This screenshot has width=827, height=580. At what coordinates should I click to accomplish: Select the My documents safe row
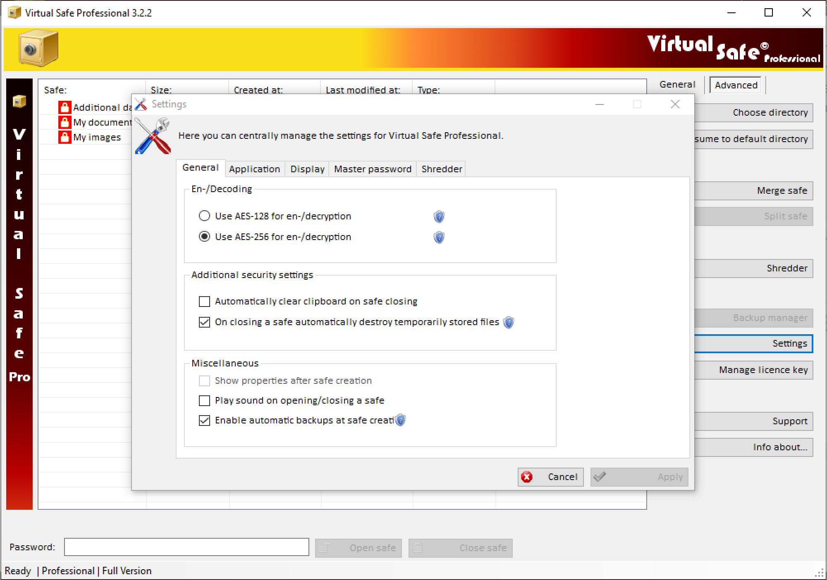point(94,122)
